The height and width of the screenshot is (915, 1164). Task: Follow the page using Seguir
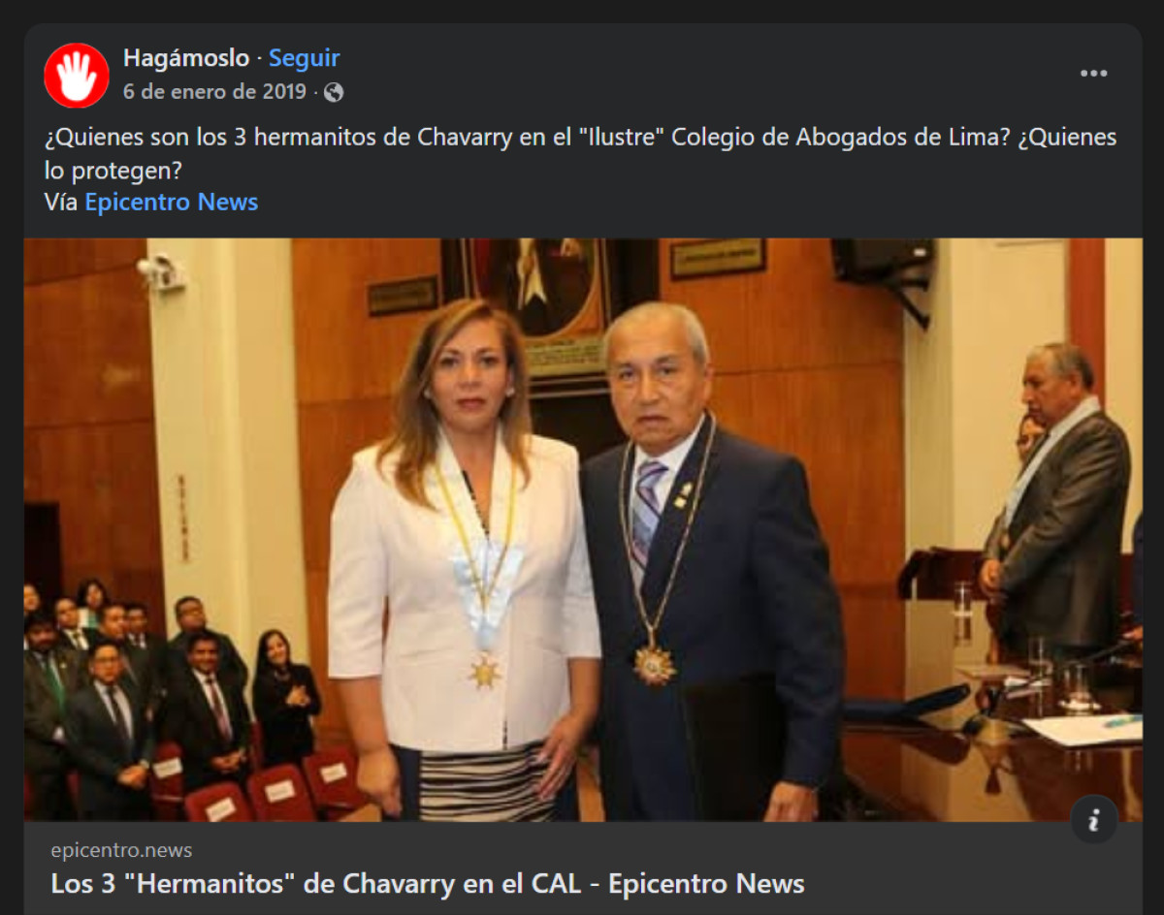[305, 58]
